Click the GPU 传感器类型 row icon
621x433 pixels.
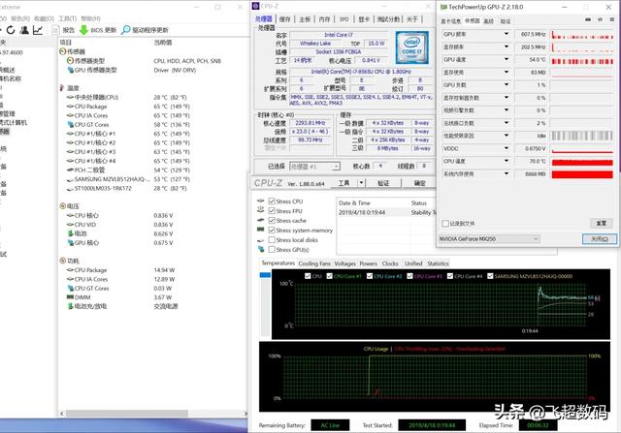coord(71,70)
